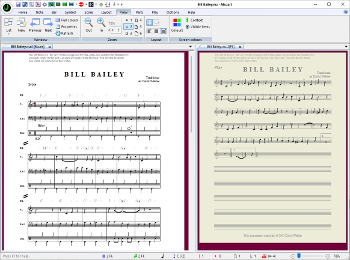Toggle Visible items radio option
This screenshot has height=260, width=350.
(x=198, y=27)
